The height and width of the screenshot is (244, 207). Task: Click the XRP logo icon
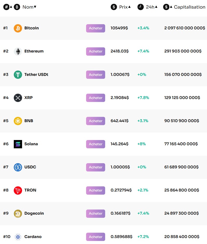[x=17, y=98]
